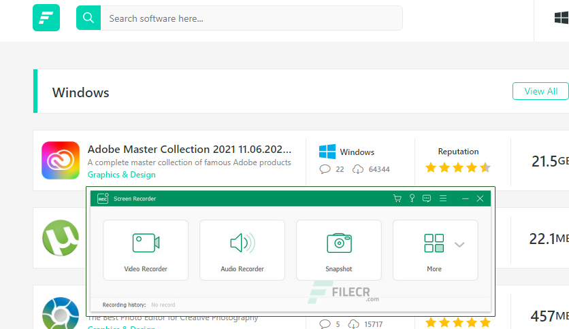569x329 pixels.
Task: Click the uTorrent app icon
Action: click(61, 238)
